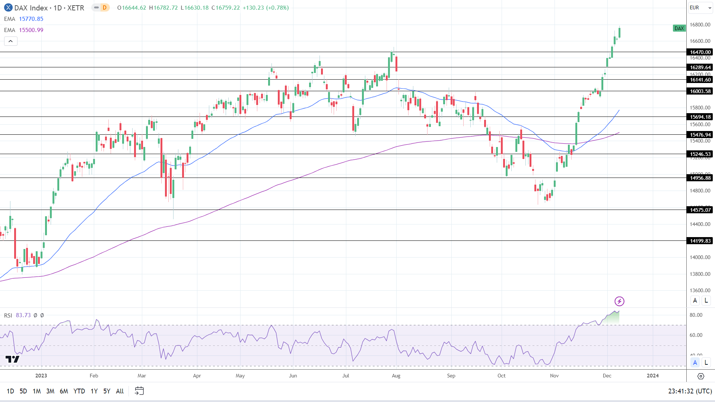Screen dimensions: 715x402
Task: Select the EMA 15770.85 indicator legend
Action: coord(24,19)
